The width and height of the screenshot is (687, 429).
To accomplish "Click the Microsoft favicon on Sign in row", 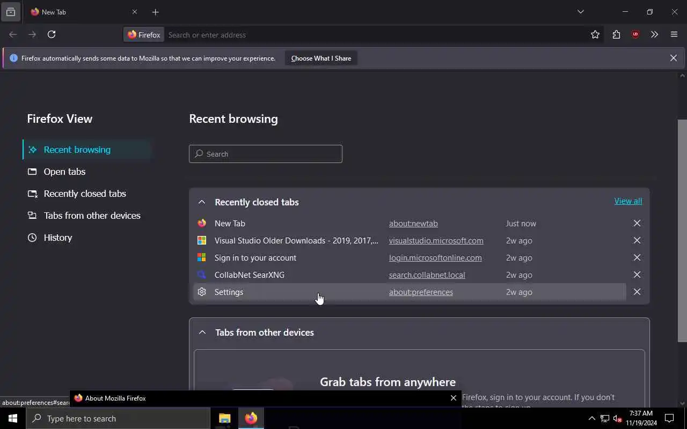I will (x=202, y=257).
